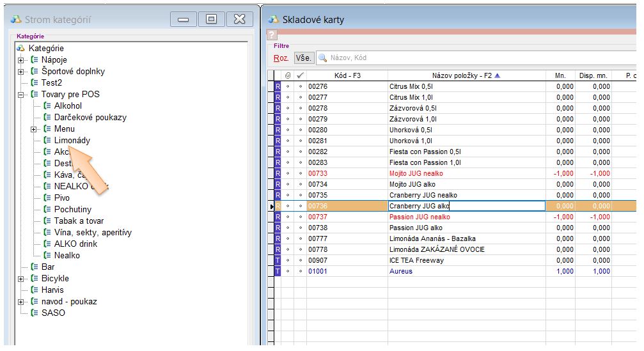Image resolution: width=644 pixels, height=351 pixels.
Task: Toggle the checkmark dot for row 00276
Action: tap(300, 86)
